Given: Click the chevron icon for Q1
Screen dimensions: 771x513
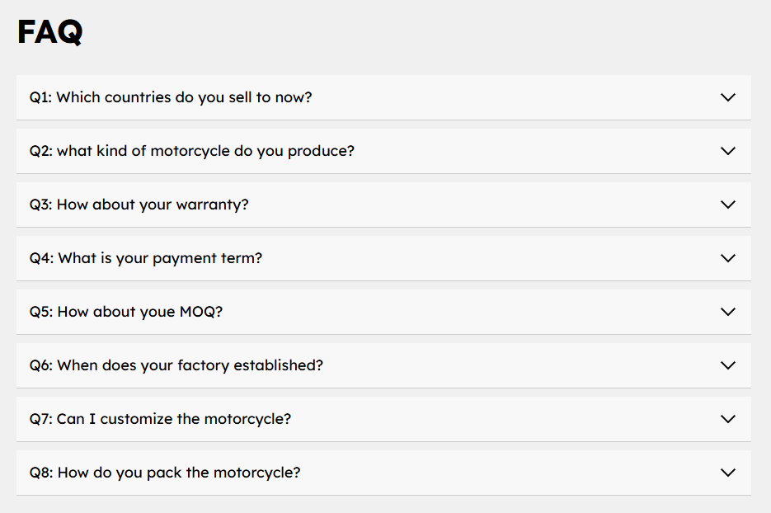Looking at the screenshot, I should 727,97.
